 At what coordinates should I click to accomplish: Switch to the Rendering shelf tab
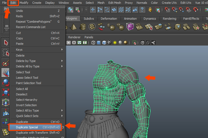click(x=170, y=19)
